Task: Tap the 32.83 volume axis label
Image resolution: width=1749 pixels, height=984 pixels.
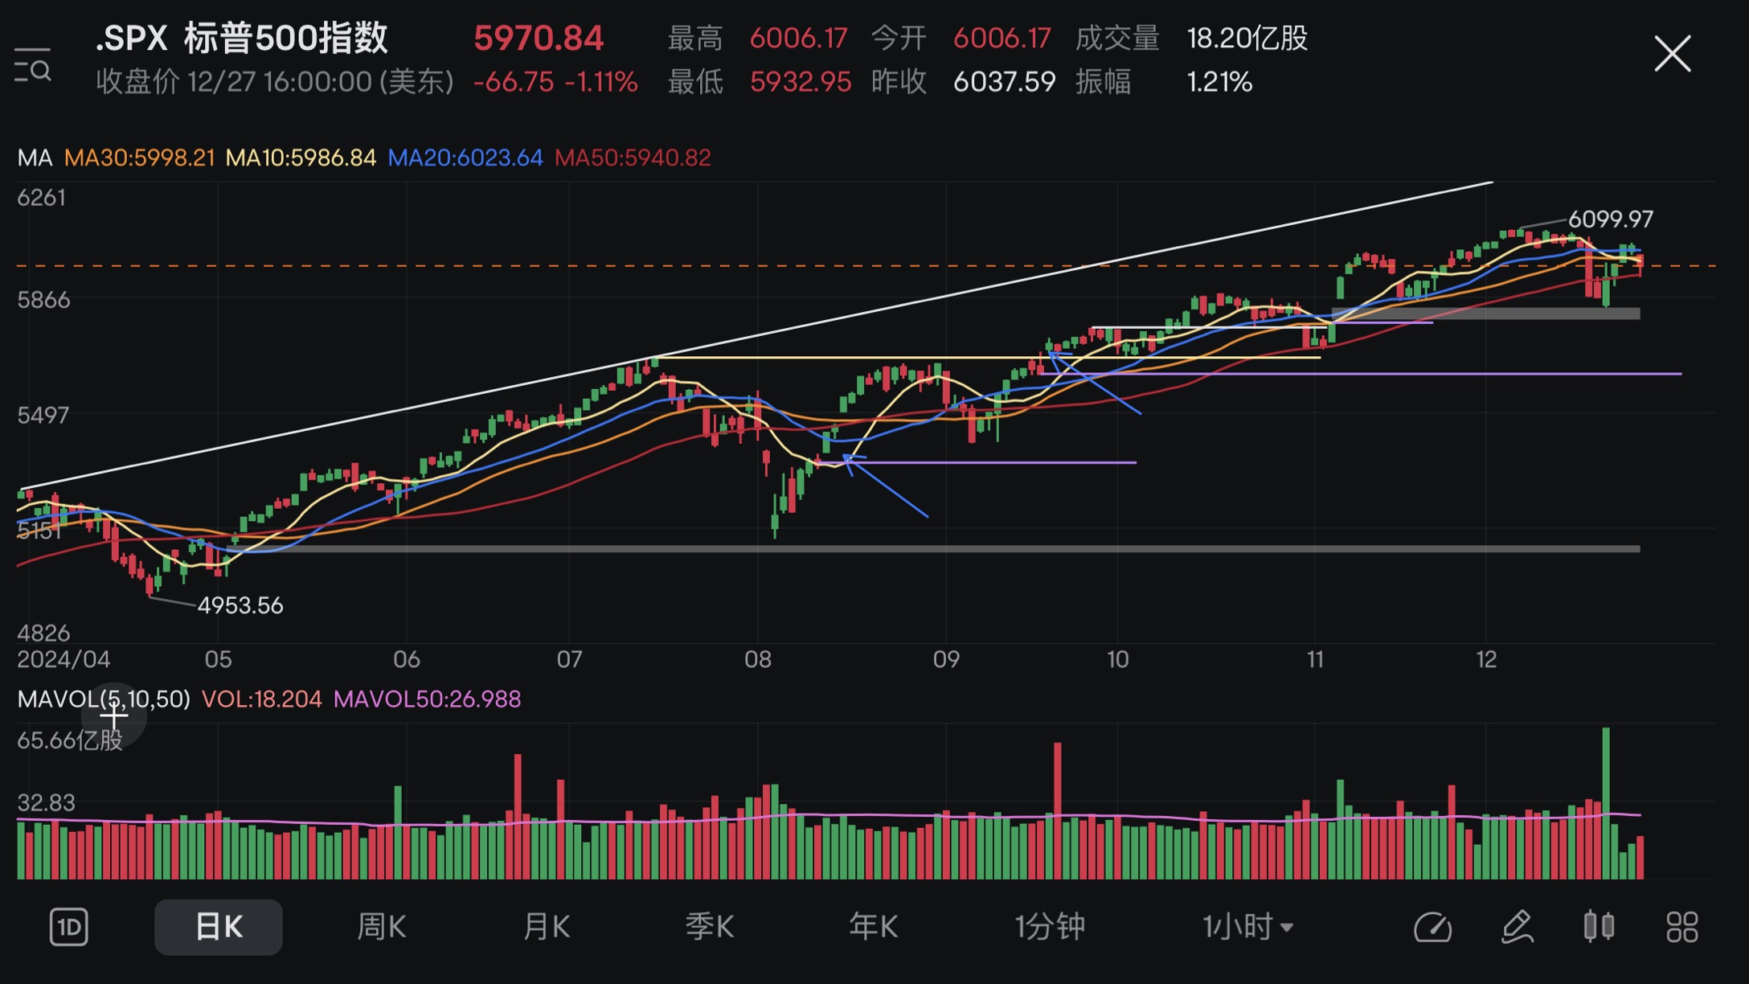Action: 46,802
